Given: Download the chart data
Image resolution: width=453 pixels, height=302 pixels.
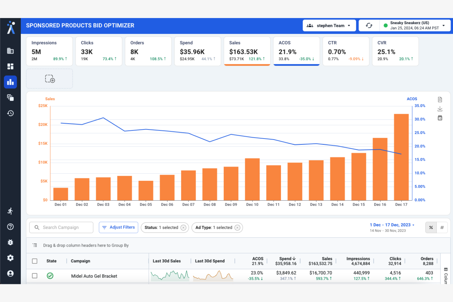Looking at the screenshot, I should coord(440,109).
